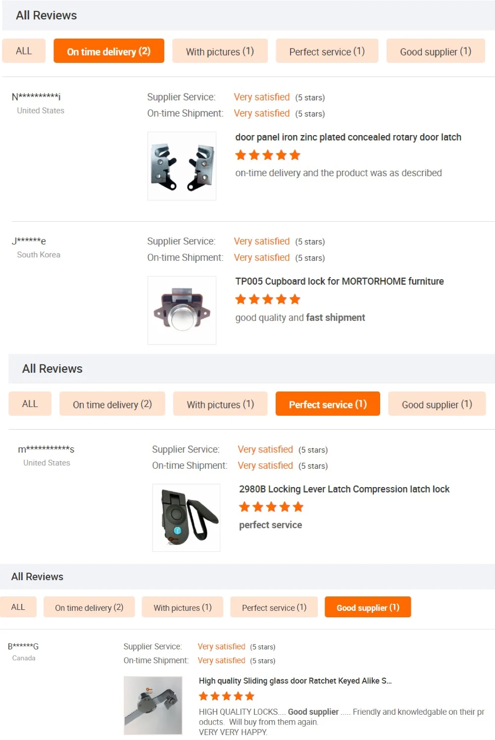Open the rotary door latch product thumbnail
The image size is (495, 740).
182,166
